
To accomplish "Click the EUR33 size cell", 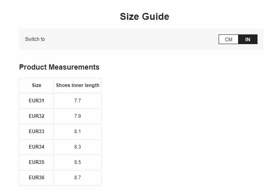I will point(36,131).
